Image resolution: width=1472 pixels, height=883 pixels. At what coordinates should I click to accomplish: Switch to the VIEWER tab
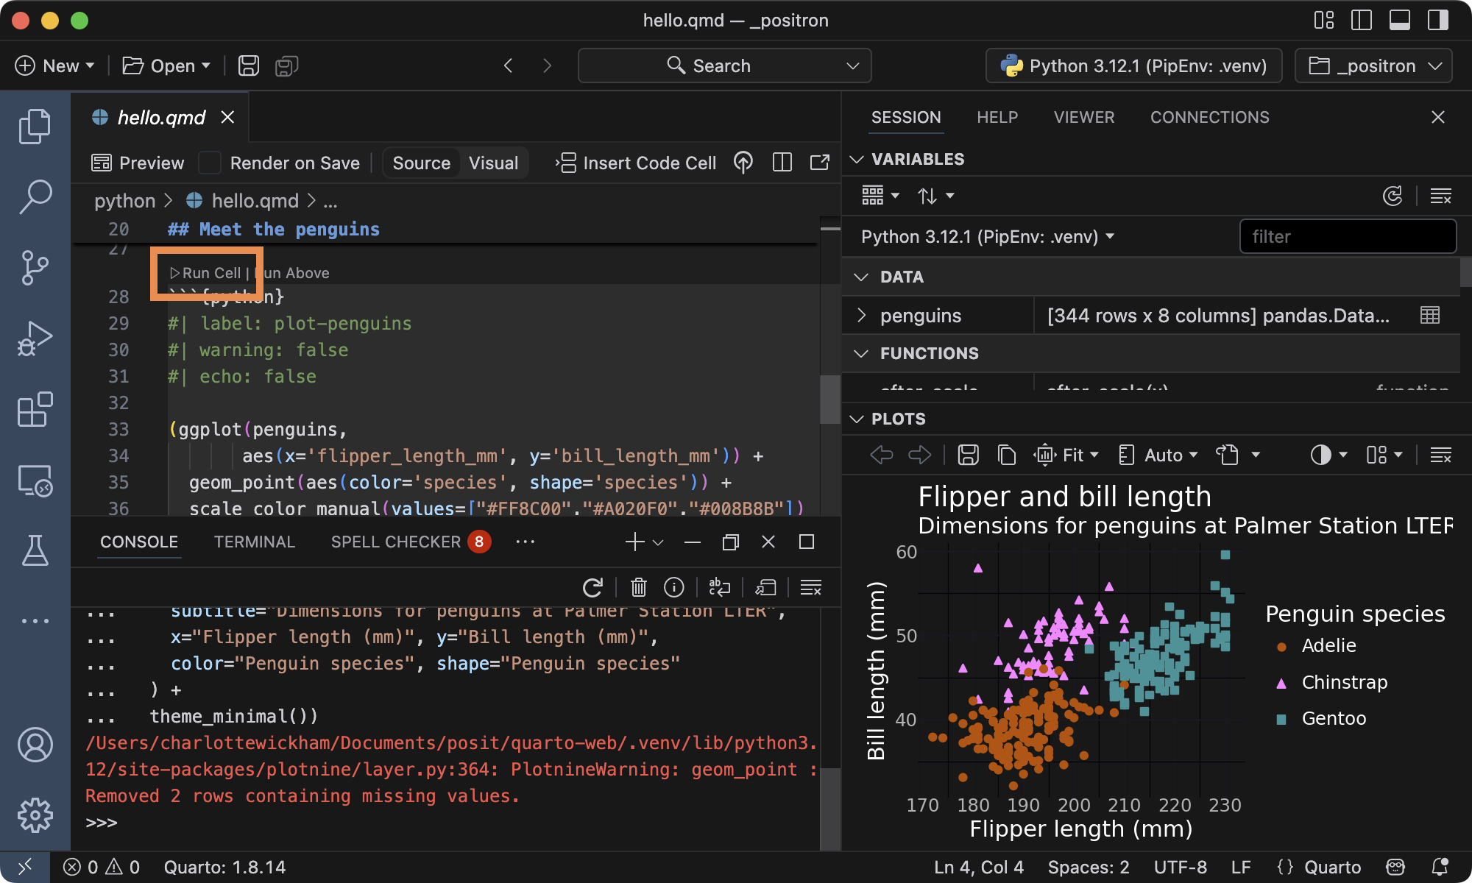1083,117
